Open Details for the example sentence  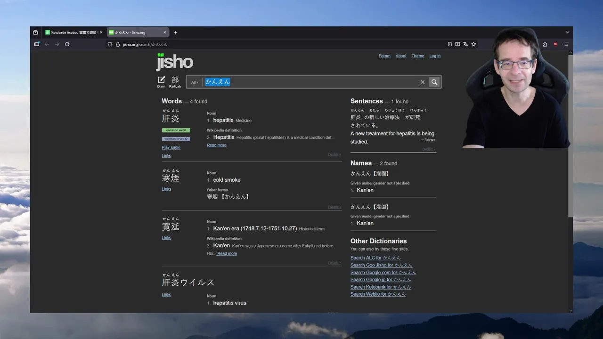click(x=429, y=150)
